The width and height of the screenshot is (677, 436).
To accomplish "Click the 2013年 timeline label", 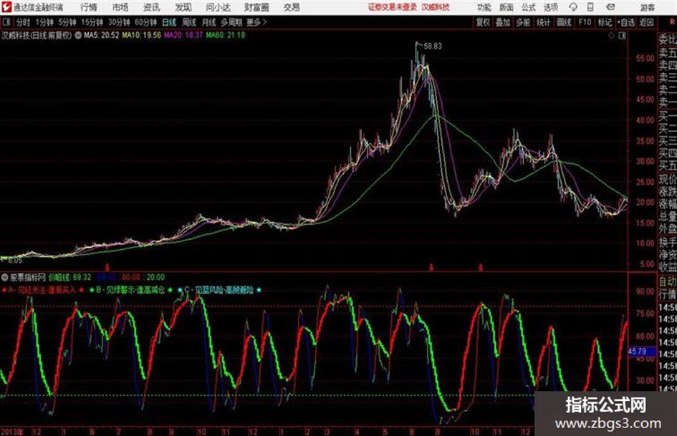I will (x=12, y=432).
